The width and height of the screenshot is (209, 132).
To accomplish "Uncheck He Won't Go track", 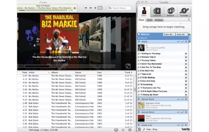I will click(138, 71).
